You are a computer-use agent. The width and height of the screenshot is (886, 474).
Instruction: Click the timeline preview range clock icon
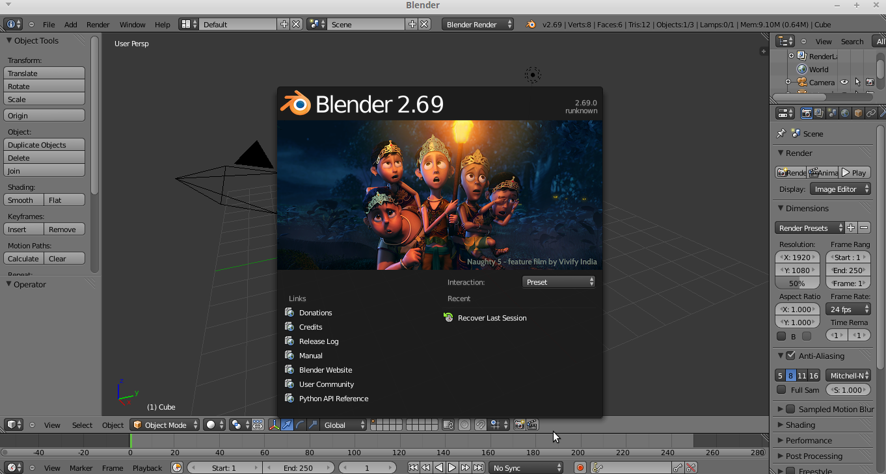coord(177,467)
